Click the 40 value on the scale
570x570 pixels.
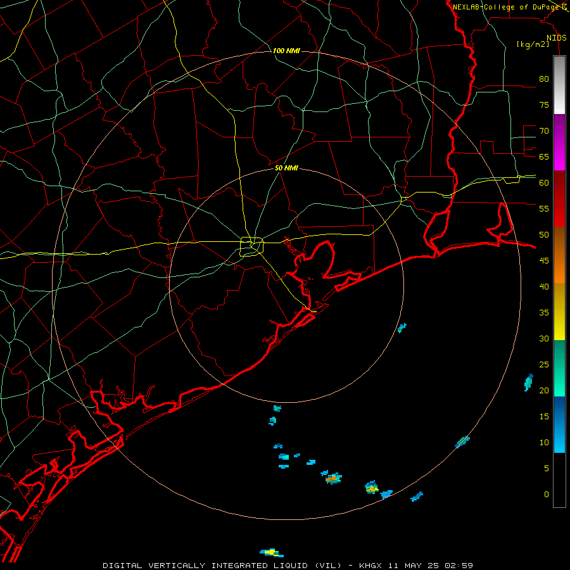click(x=544, y=286)
